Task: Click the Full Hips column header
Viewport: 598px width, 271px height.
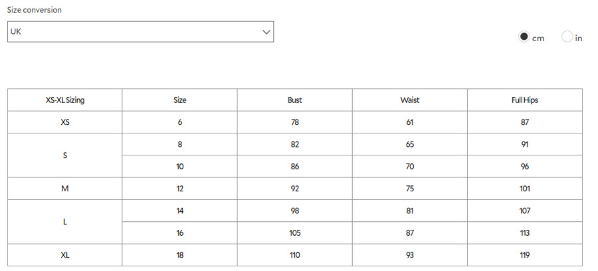Action: 525,100
